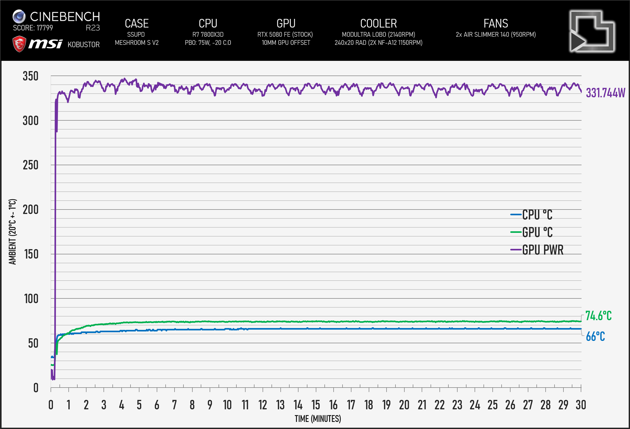This screenshot has height=429, width=630.
Task: Click the 66°C CPU temperature label
Action: [595, 336]
